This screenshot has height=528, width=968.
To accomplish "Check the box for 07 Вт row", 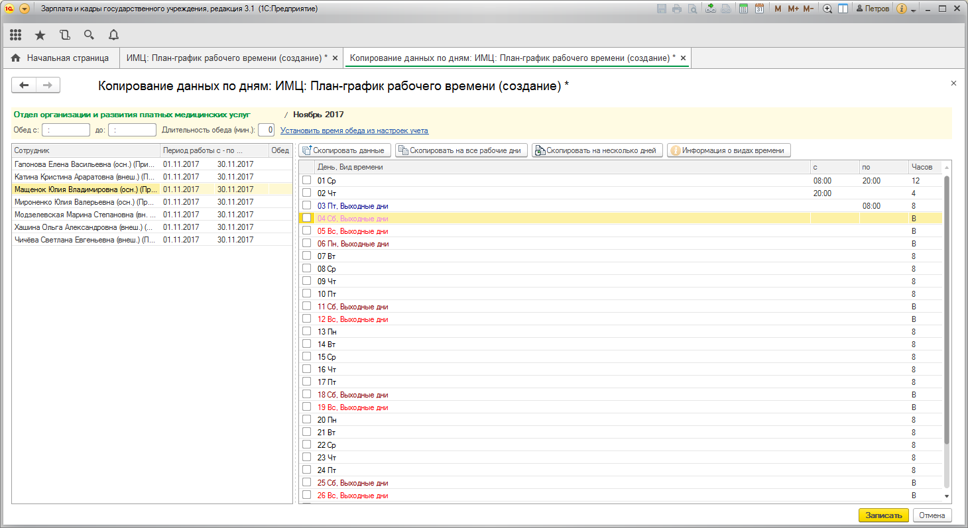I will tap(306, 256).
